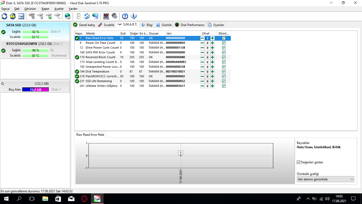Select the SATA SSD (223,6 GB) disk header
The image size is (362, 204).
point(21,25)
